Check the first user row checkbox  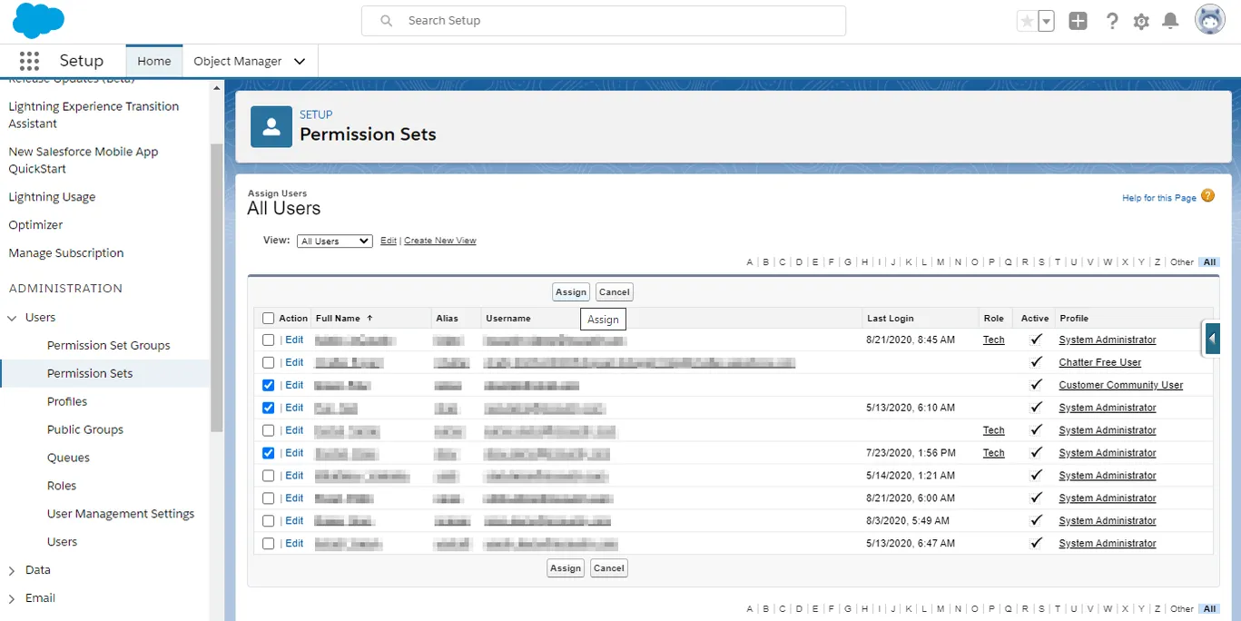(x=268, y=340)
